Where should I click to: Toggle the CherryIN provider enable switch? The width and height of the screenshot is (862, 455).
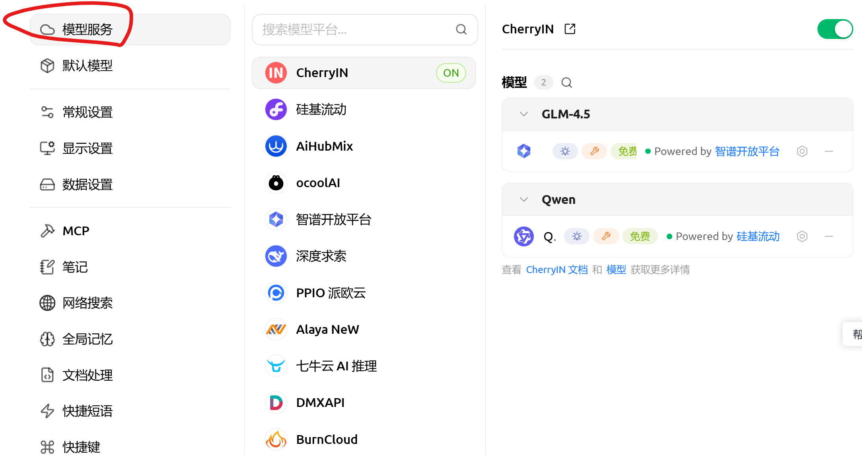click(x=835, y=29)
